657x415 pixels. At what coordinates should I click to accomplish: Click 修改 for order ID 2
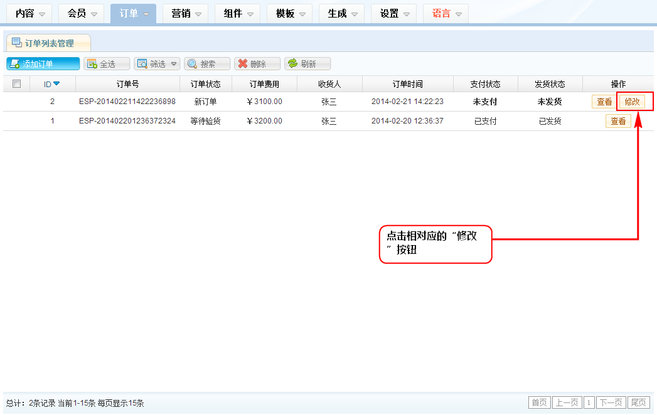(632, 102)
